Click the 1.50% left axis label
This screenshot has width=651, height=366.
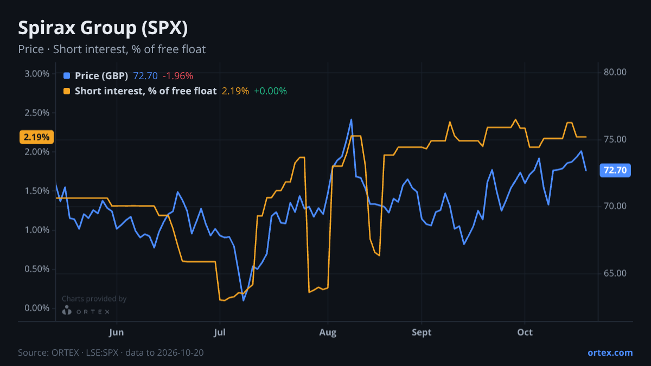point(37,191)
